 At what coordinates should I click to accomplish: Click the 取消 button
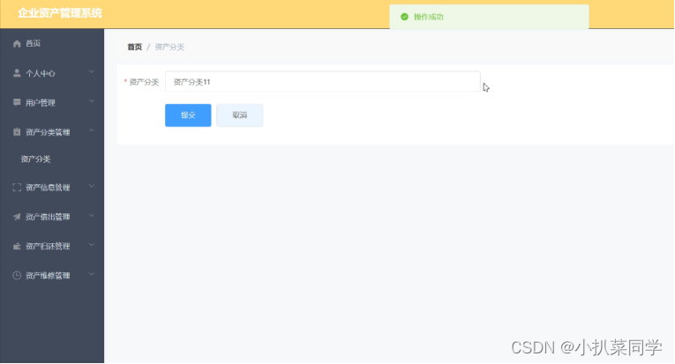(x=240, y=115)
